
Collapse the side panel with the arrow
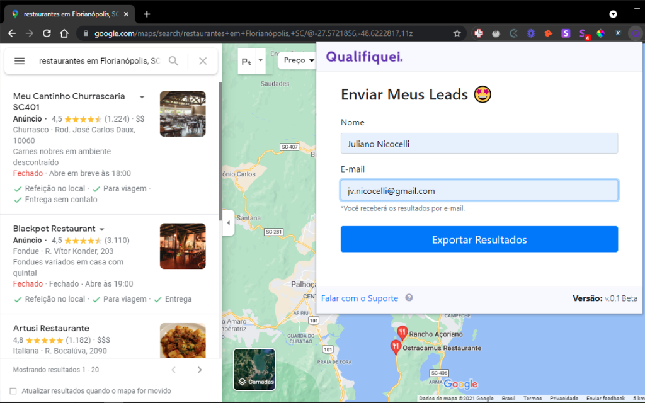point(228,222)
